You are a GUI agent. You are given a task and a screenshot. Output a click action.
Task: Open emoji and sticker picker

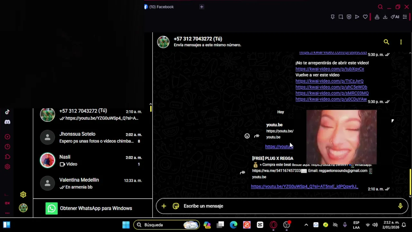[x=176, y=206]
